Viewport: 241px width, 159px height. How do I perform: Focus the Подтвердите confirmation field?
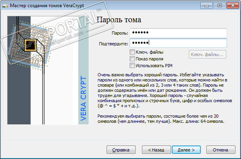click(178, 43)
